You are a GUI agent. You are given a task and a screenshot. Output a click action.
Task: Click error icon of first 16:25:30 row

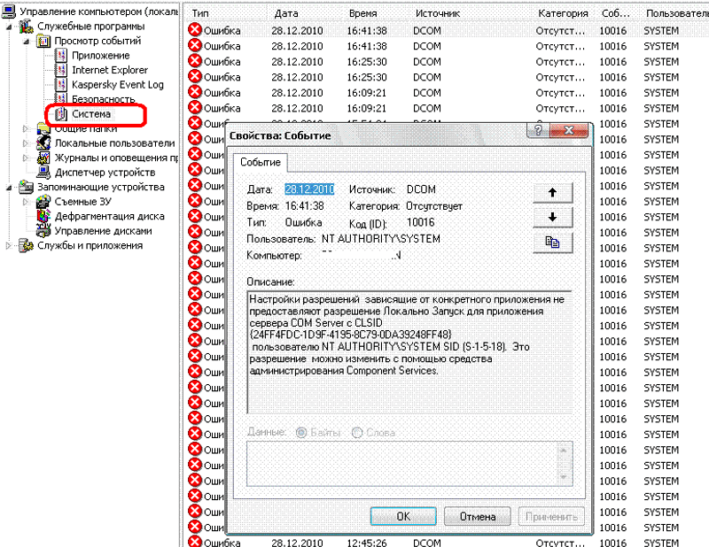[x=195, y=61]
